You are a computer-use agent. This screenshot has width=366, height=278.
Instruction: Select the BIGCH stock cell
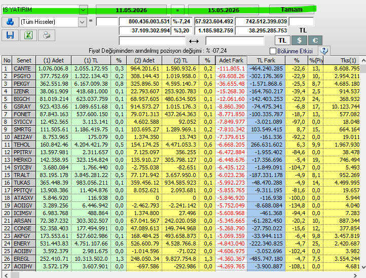[24, 99]
